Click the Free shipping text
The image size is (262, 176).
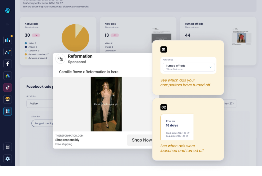click(x=64, y=144)
